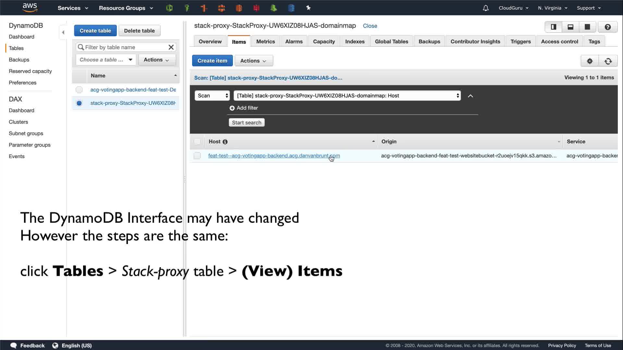Open the items Actions dropdown
Viewport: 623px width, 350px height.
[253, 61]
